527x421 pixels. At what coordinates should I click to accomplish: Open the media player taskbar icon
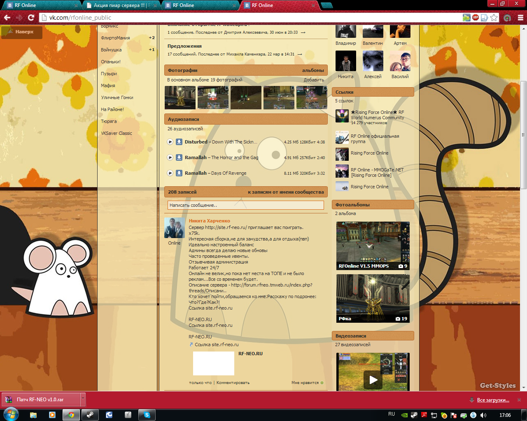point(52,415)
